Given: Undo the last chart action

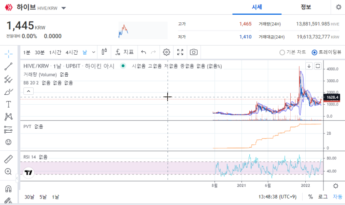Looking at the screenshot, I should 144,52.
